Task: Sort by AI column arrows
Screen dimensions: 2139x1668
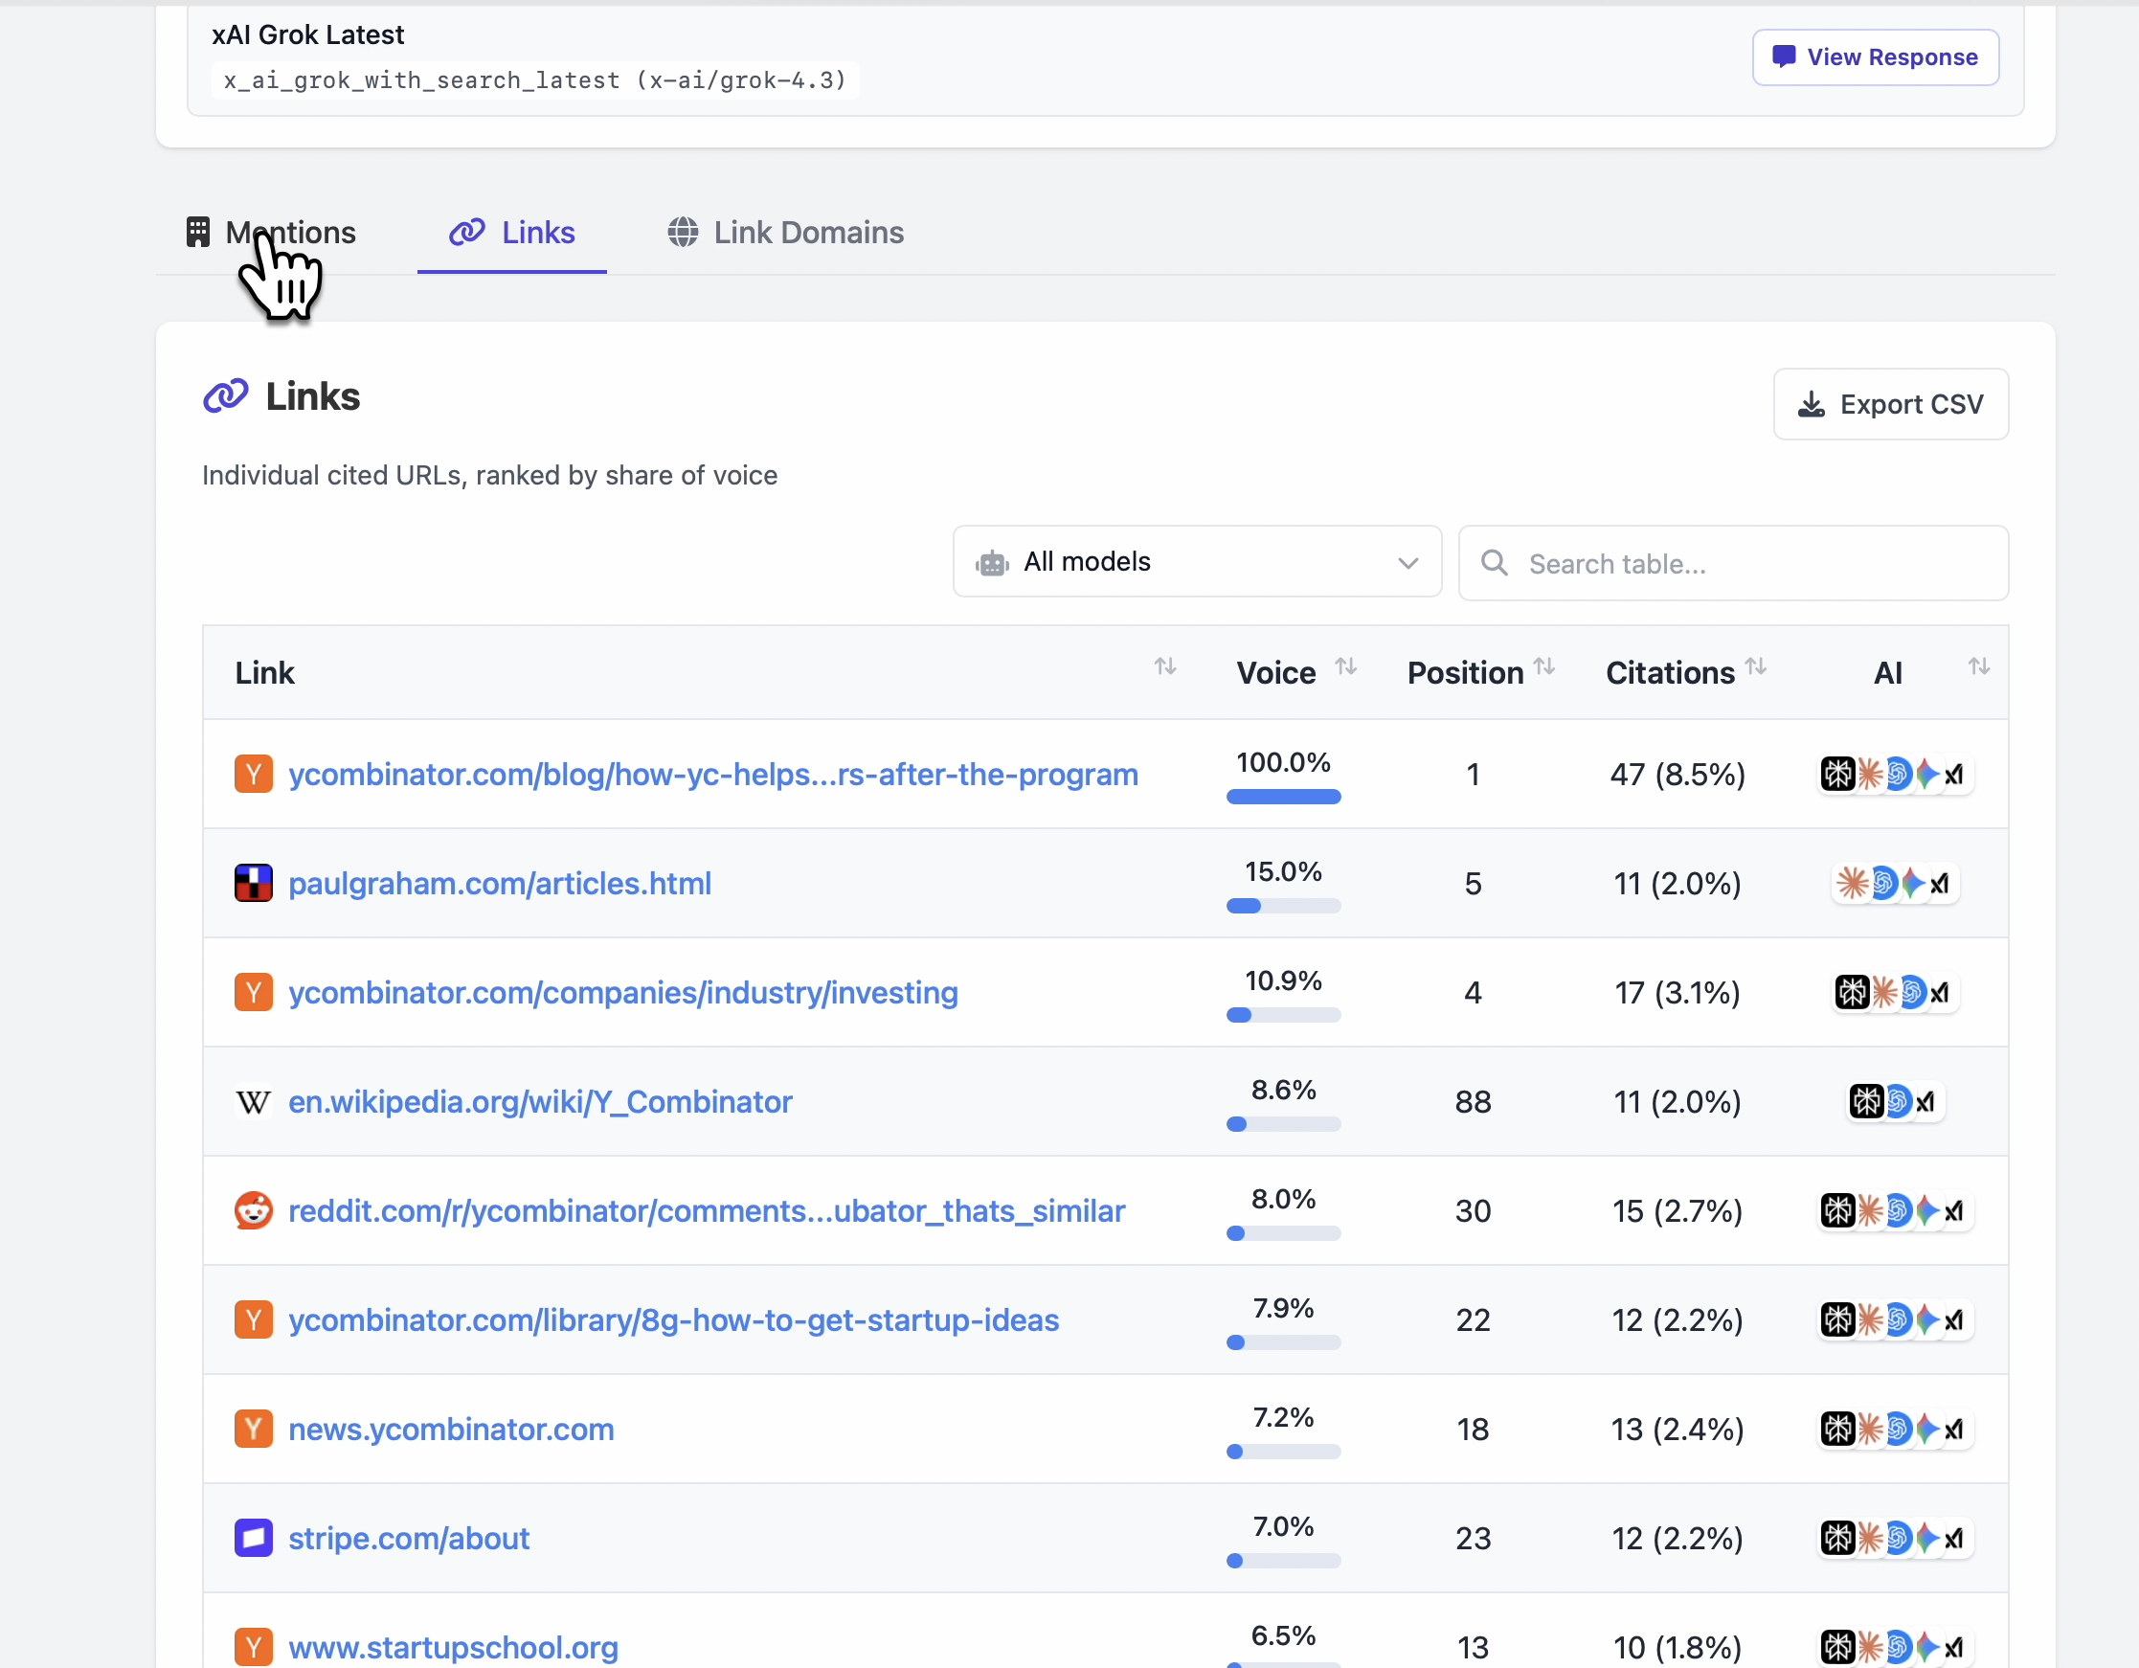Action: coord(1979,667)
